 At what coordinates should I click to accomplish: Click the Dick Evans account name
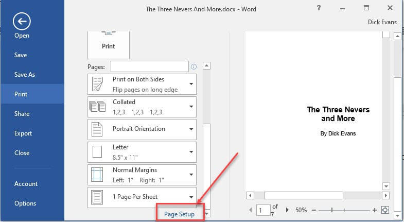click(382, 22)
